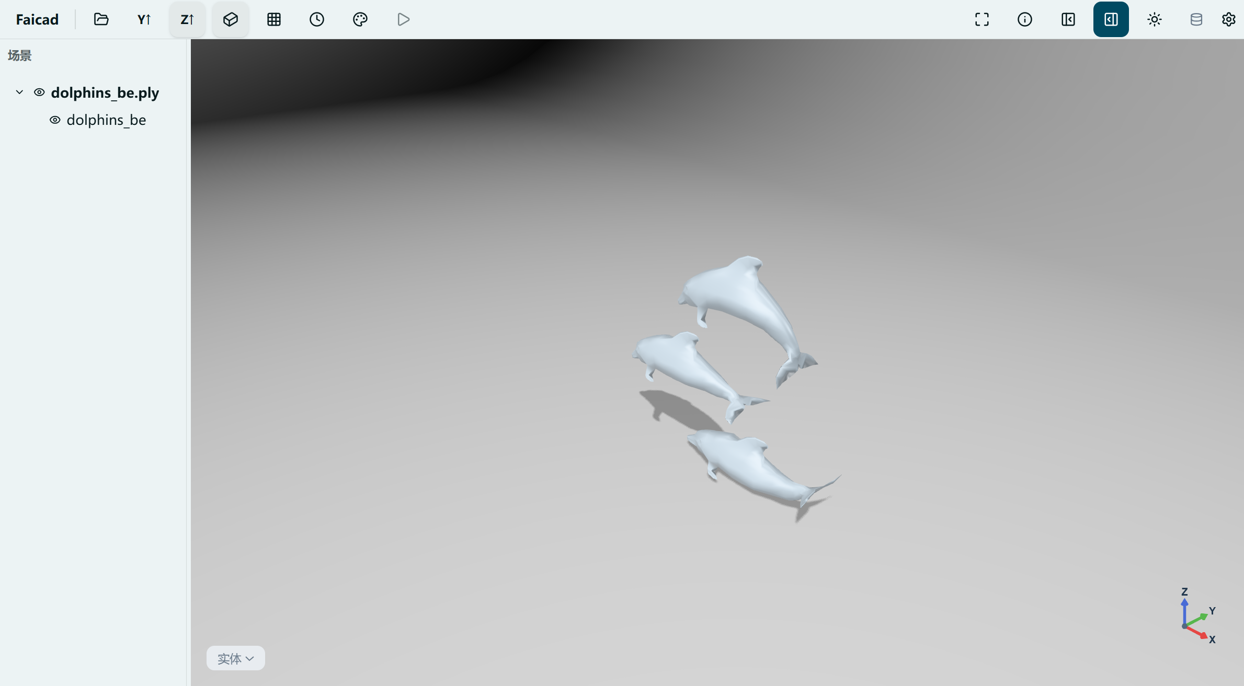Start playback with the play icon
The width and height of the screenshot is (1244, 686).
403,19
